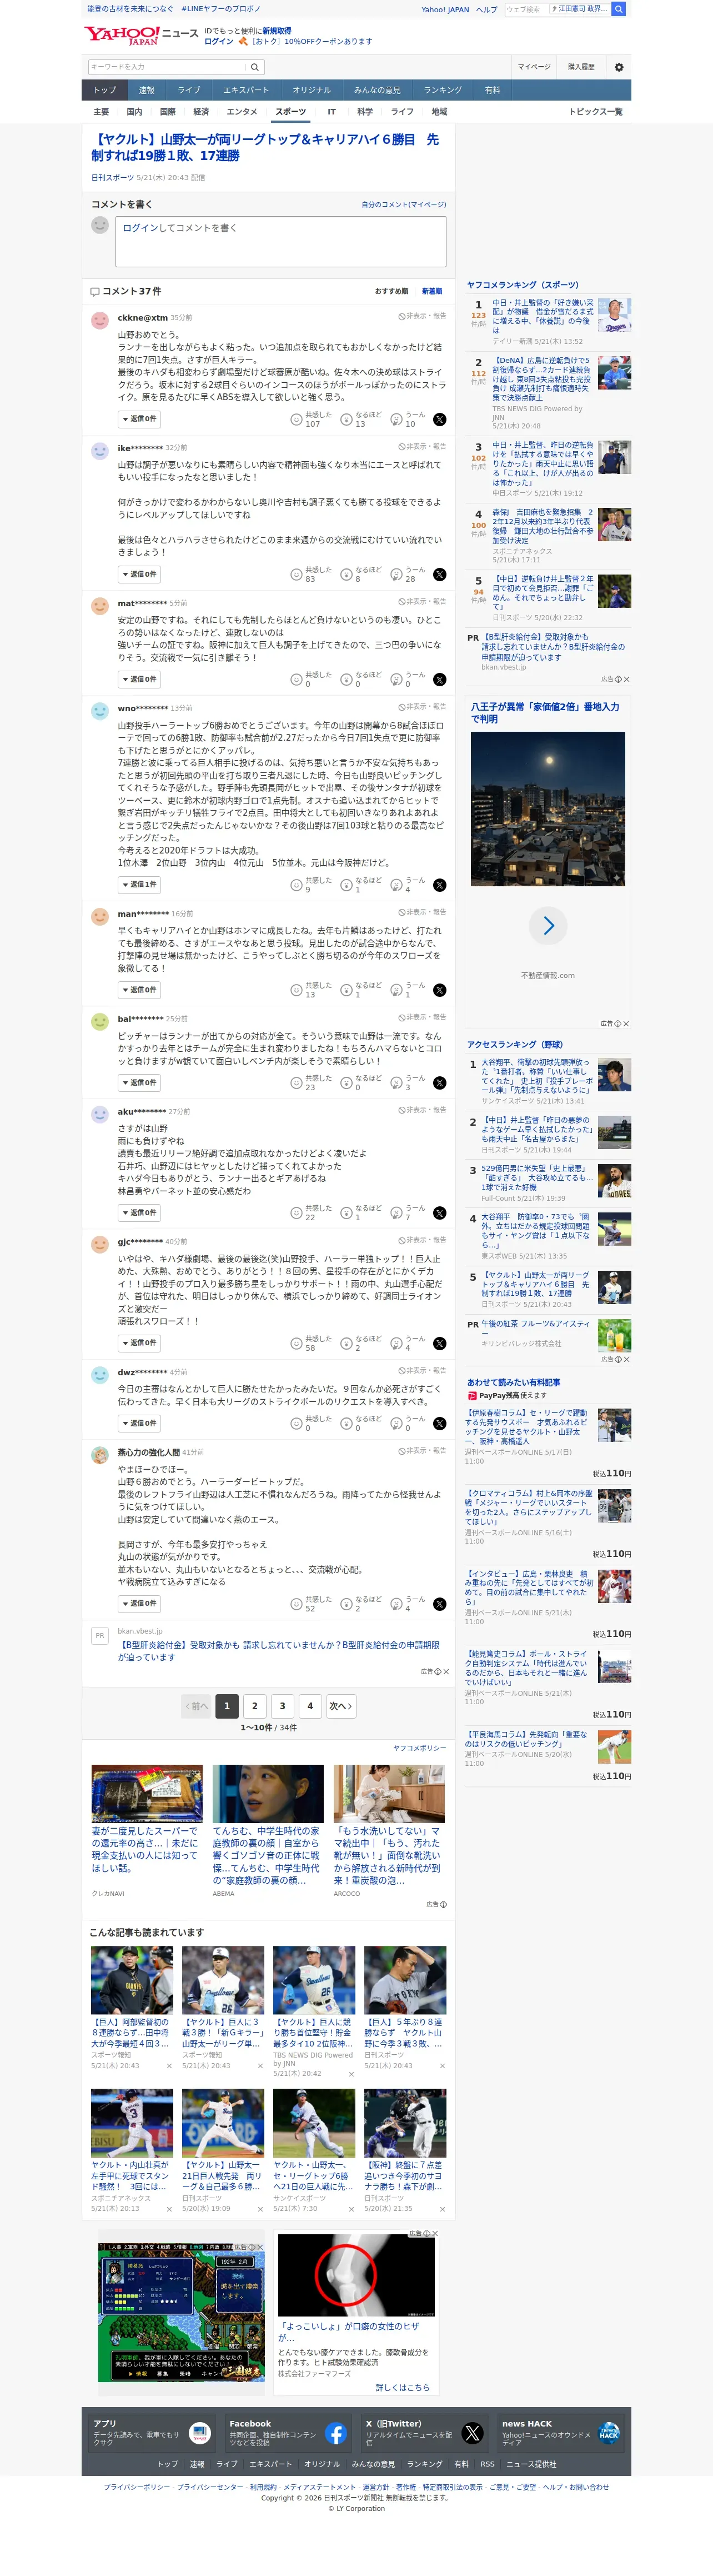Open the settings gear icon
713x2576 pixels.
click(x=618, y=67)
